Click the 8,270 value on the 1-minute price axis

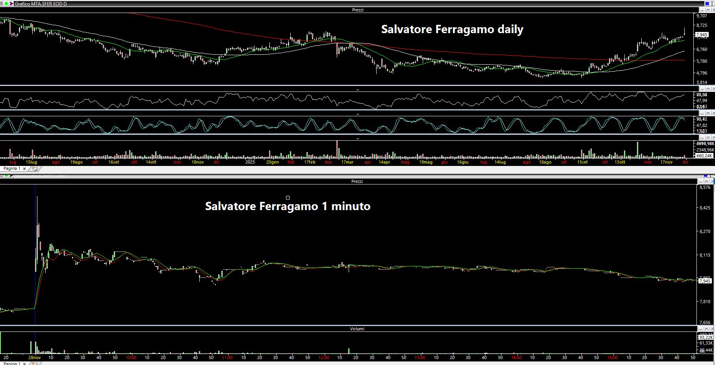[x=705, y=231]
